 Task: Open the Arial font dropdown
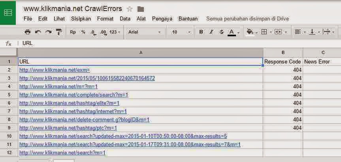(144, 32)
